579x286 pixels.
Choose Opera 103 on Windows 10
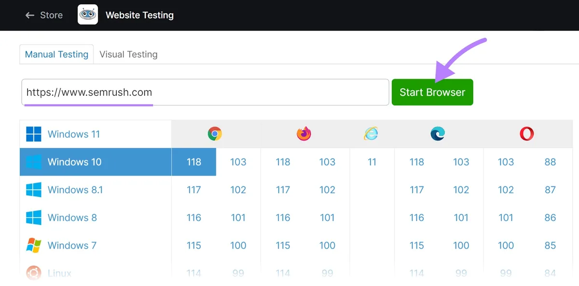tap(506, 162)
